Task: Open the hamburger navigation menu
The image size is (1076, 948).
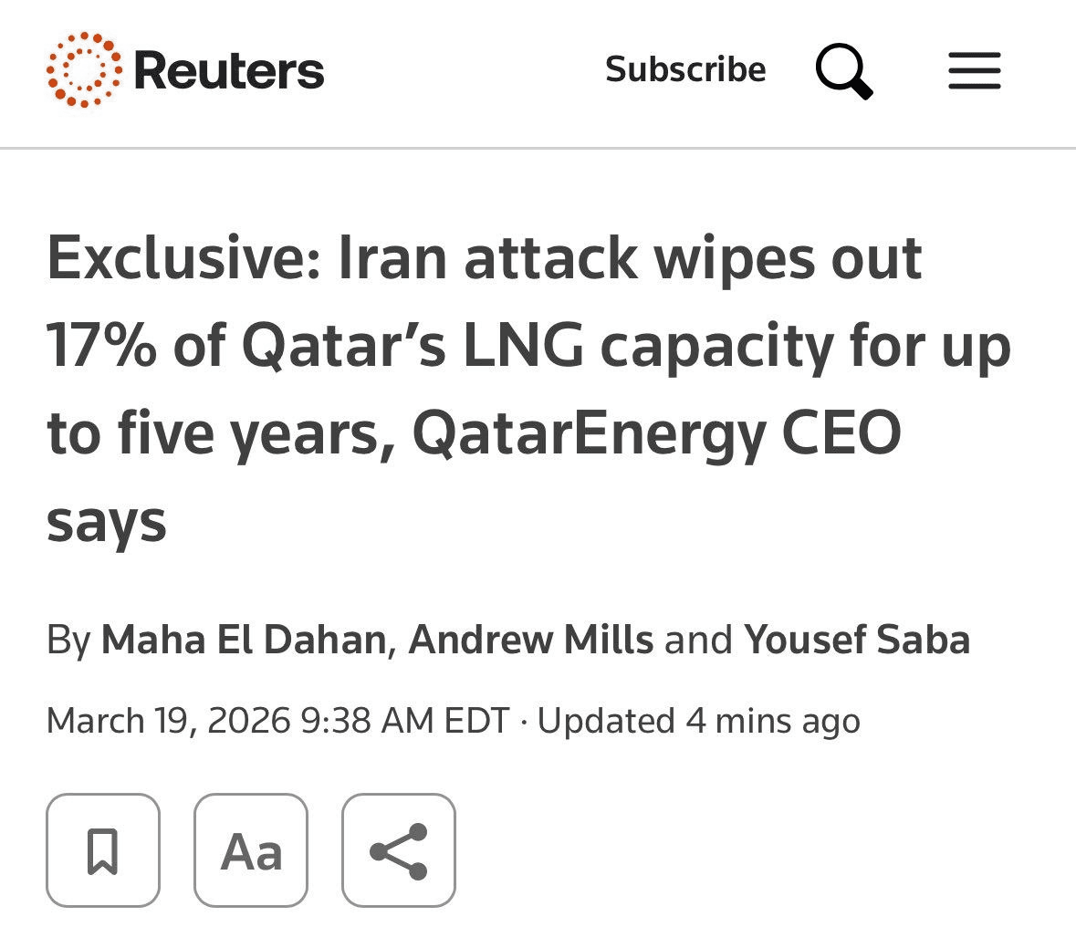Action: [x=974, y=71]
